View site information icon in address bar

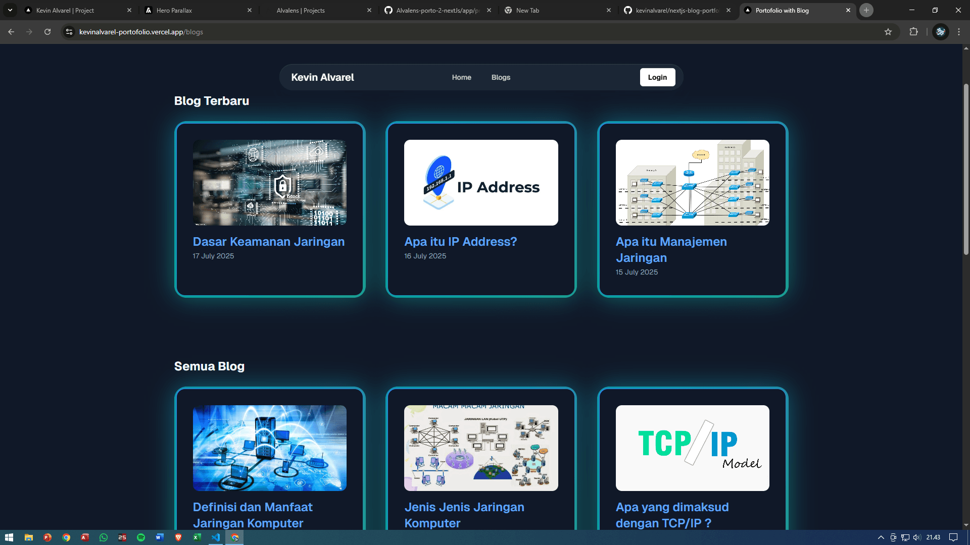click(69, 32)
